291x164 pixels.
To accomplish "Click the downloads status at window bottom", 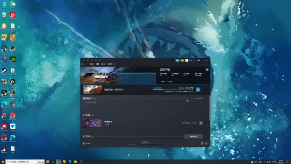I will (145, 143).
